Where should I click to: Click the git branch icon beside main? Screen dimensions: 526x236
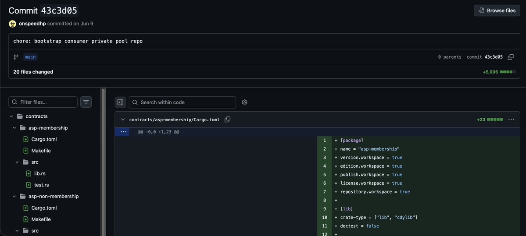[x=16, y=57]
